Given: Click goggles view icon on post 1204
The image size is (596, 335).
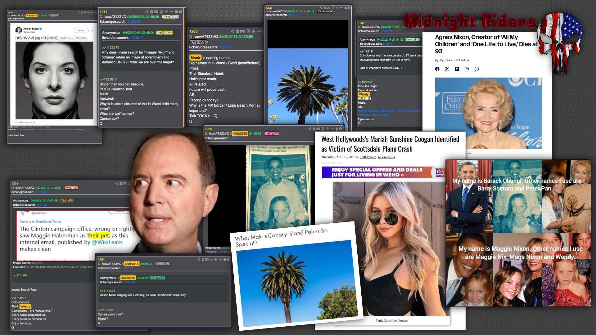Looking at the screenshot, I should pyautogui.click(x=207, y=259).
